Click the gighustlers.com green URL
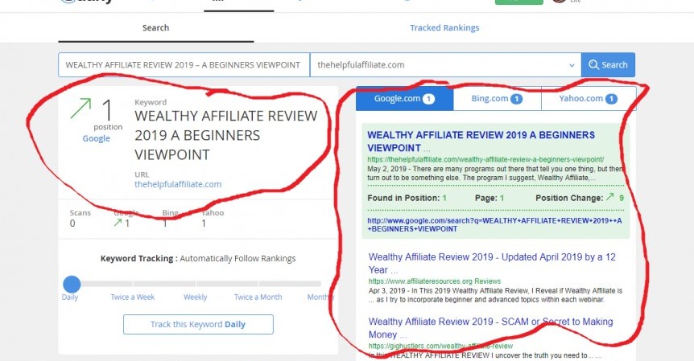694x361 pixels. (x=440, y=346)
